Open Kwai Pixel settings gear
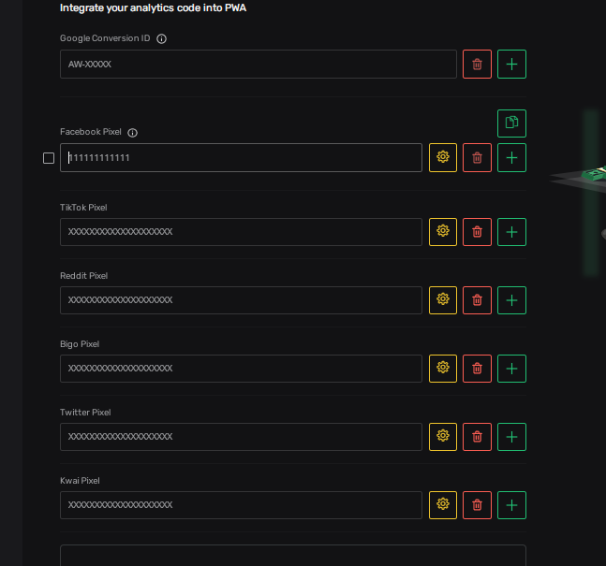Screen dimensions: 606x566 point(443,505)
